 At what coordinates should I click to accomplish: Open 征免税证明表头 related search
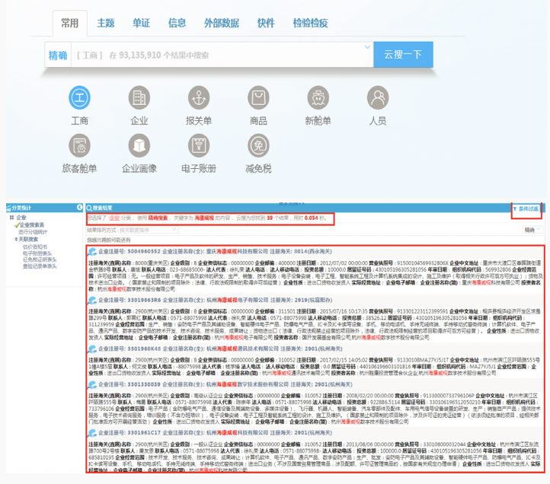pos(40,260)
